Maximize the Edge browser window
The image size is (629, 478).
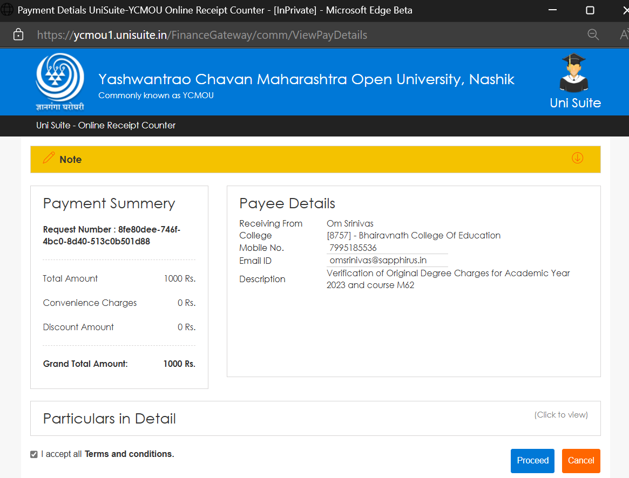(x=590, y=10)
